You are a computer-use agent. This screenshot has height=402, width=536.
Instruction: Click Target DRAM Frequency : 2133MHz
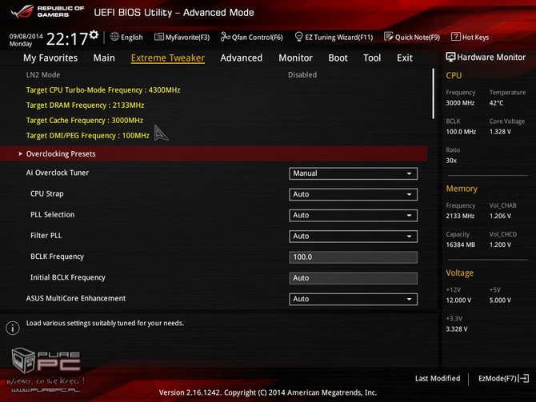click(85, 105)
